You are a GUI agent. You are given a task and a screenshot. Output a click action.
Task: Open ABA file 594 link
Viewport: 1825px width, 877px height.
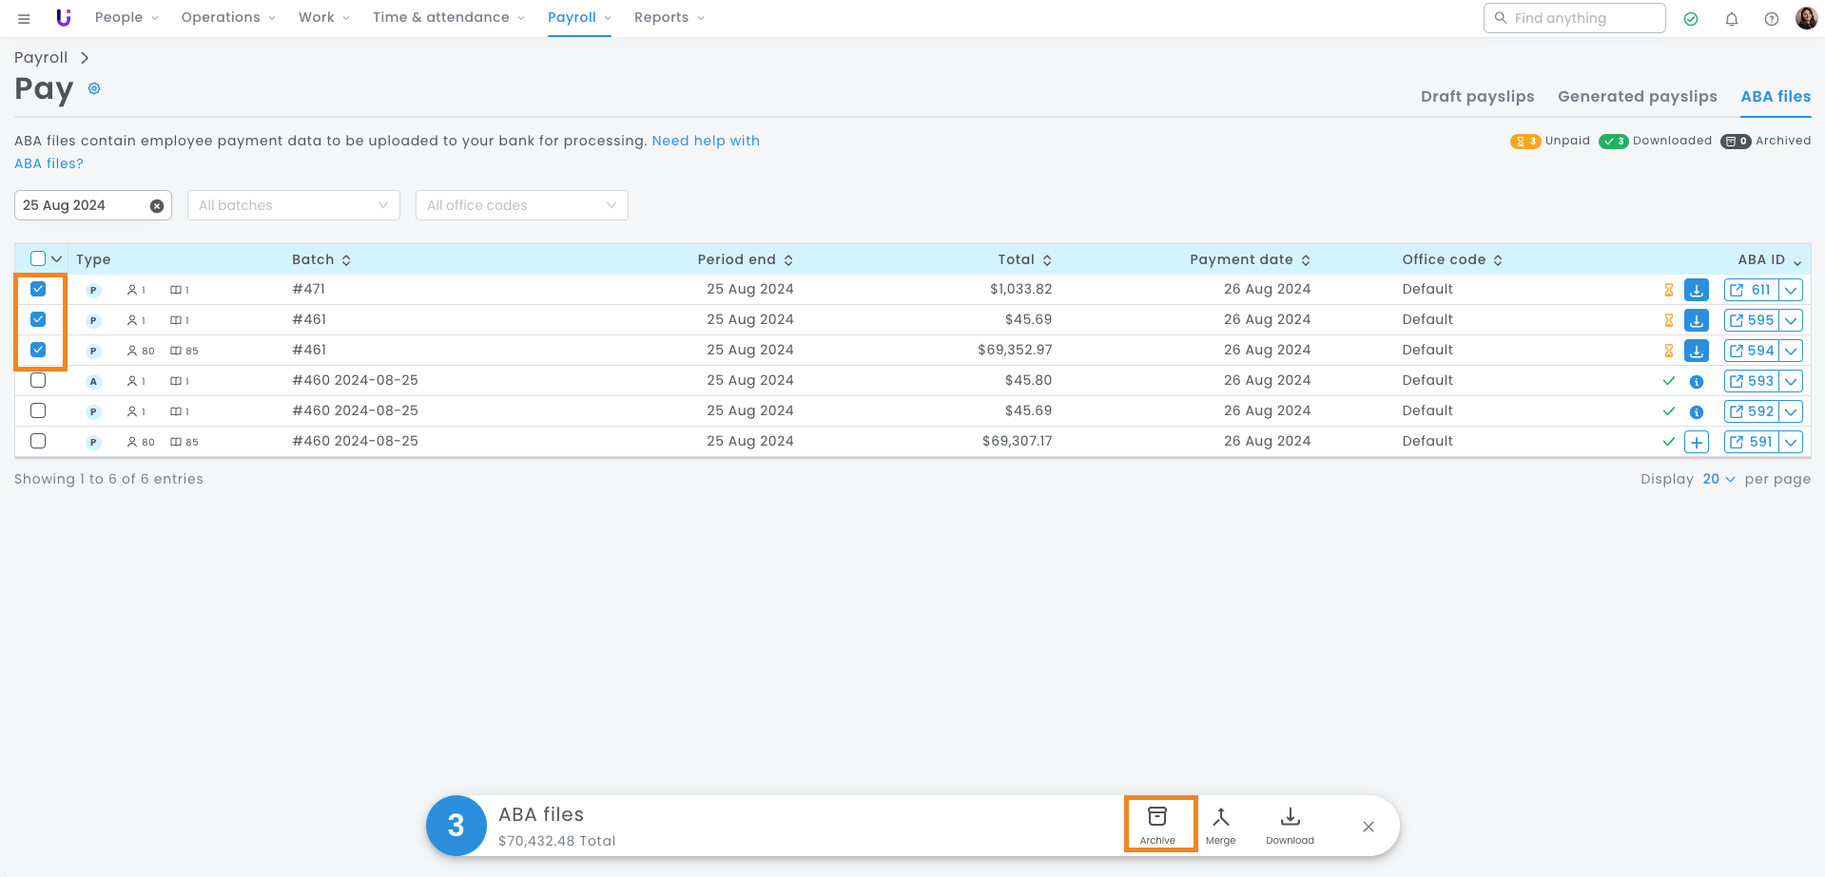(1751, 351)
